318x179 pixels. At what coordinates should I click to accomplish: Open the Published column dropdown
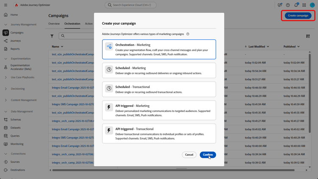(x=298, y=47)
